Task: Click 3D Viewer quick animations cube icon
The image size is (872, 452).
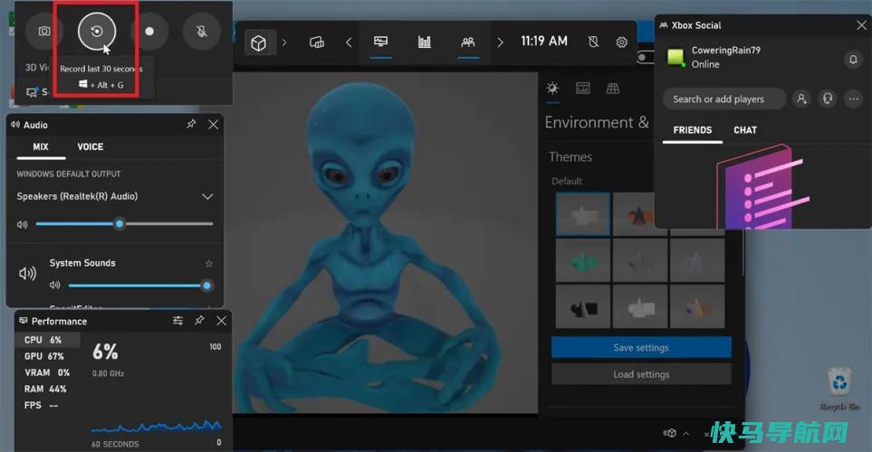Action: (669, 433)
